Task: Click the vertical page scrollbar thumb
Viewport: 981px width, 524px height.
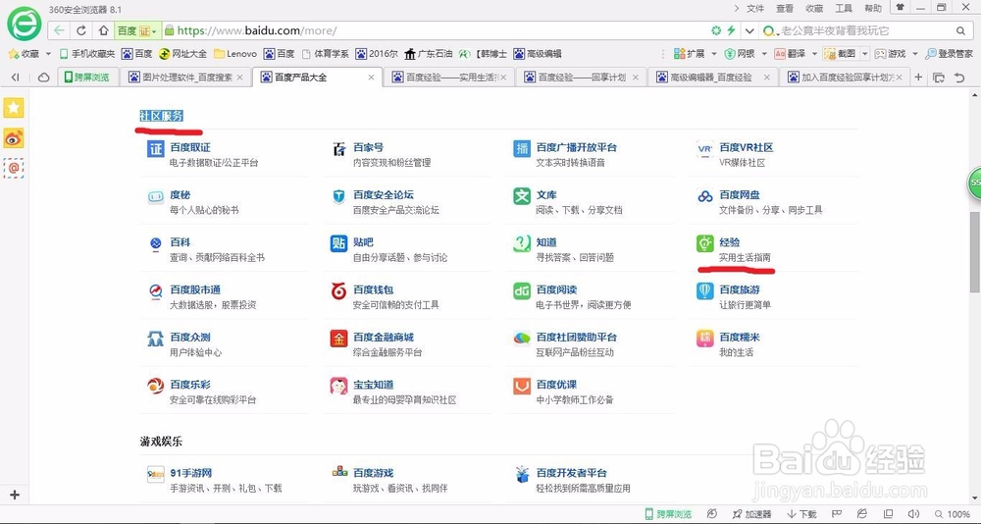Action: [x=975, y=252]
